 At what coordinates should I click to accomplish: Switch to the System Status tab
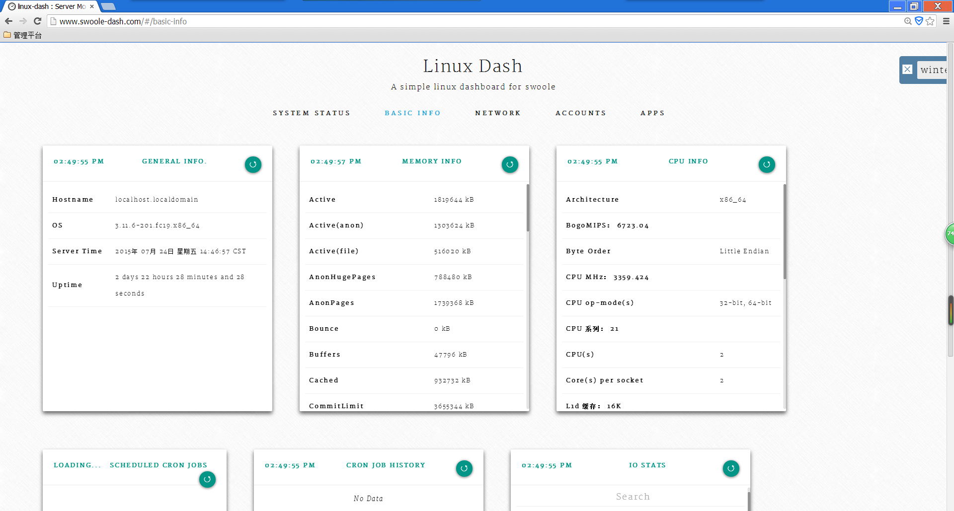coord(312,113)
